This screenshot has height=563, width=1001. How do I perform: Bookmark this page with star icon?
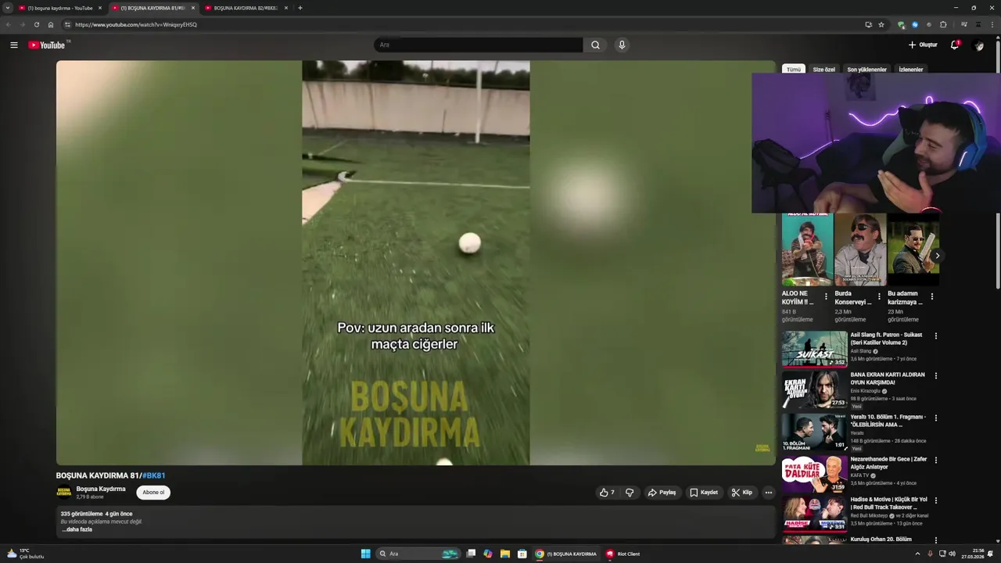(x=881, y=24)
